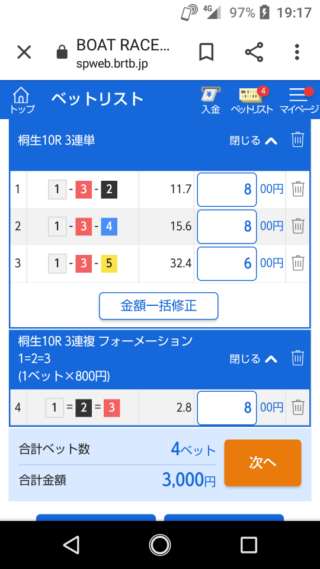Open the browser three-dot menu
The width and height of the screenshot is (320, 569).
pyautogui.click(x=297, y=52)
